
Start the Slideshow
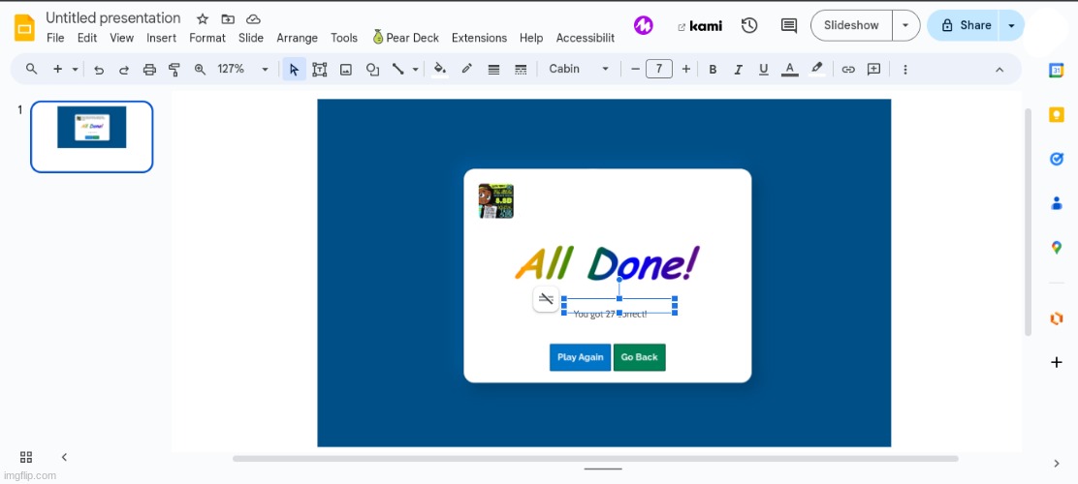point(851,25)
